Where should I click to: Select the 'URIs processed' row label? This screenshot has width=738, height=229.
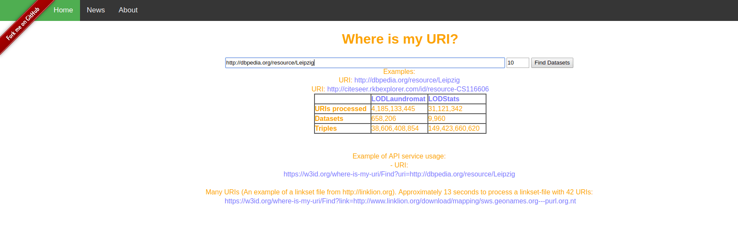point(341,109)
